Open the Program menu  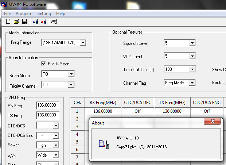pos(24,14)
